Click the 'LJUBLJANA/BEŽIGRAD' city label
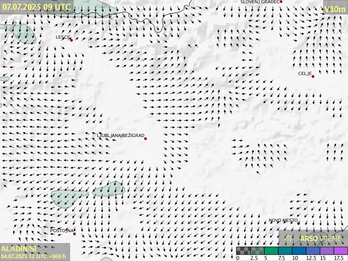This screenshot has height=261, width=348. [121, 135]
